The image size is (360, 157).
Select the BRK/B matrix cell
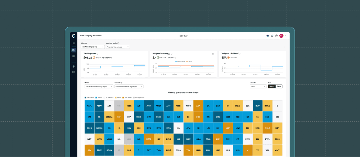coord(267,106)
